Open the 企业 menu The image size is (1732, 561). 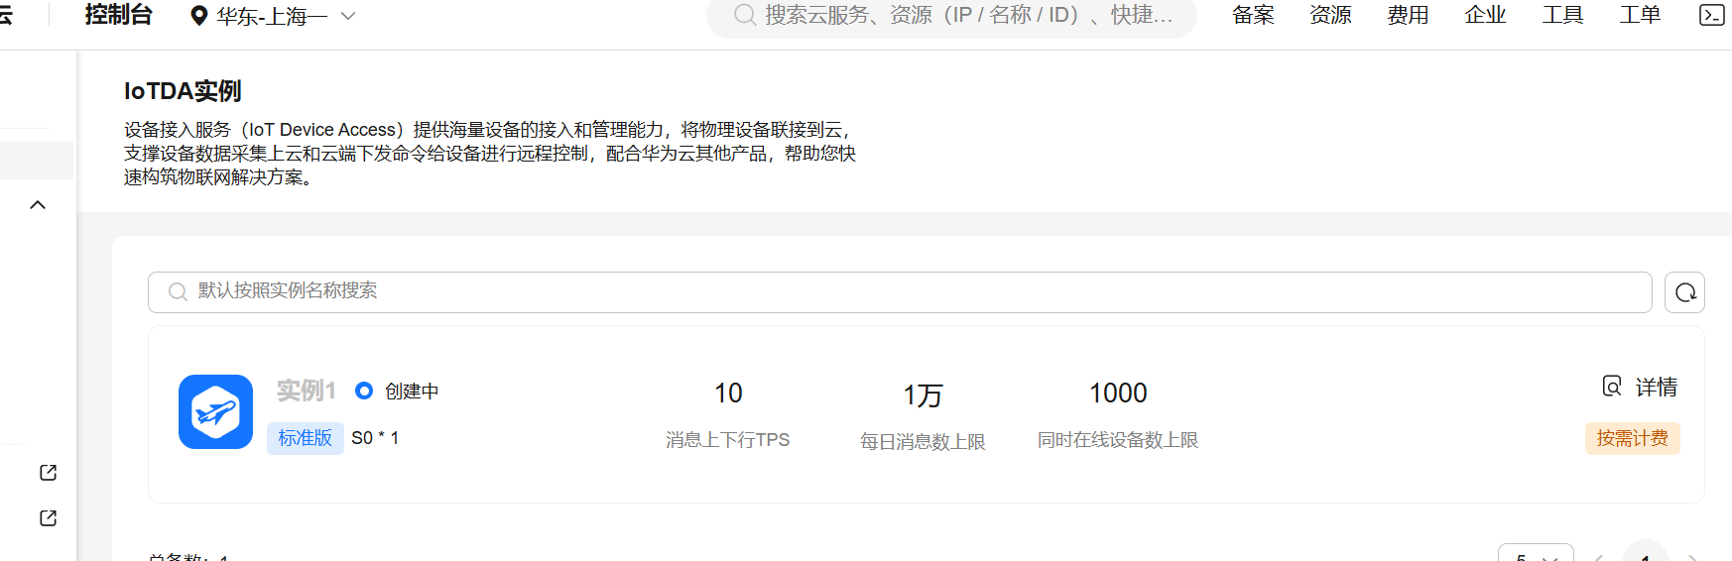pyautogui.click(x=1485, y=15)
